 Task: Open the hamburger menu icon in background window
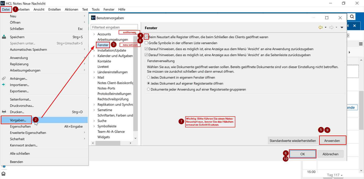point(361,44)
